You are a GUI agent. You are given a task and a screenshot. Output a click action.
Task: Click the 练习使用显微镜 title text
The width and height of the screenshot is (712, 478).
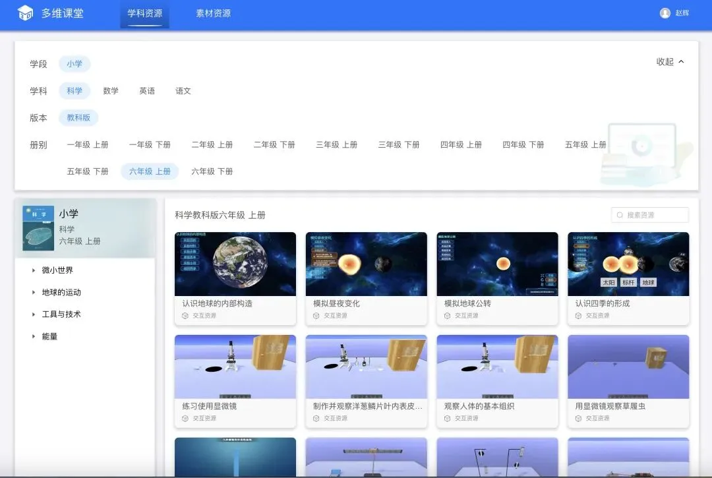point(210,406)
